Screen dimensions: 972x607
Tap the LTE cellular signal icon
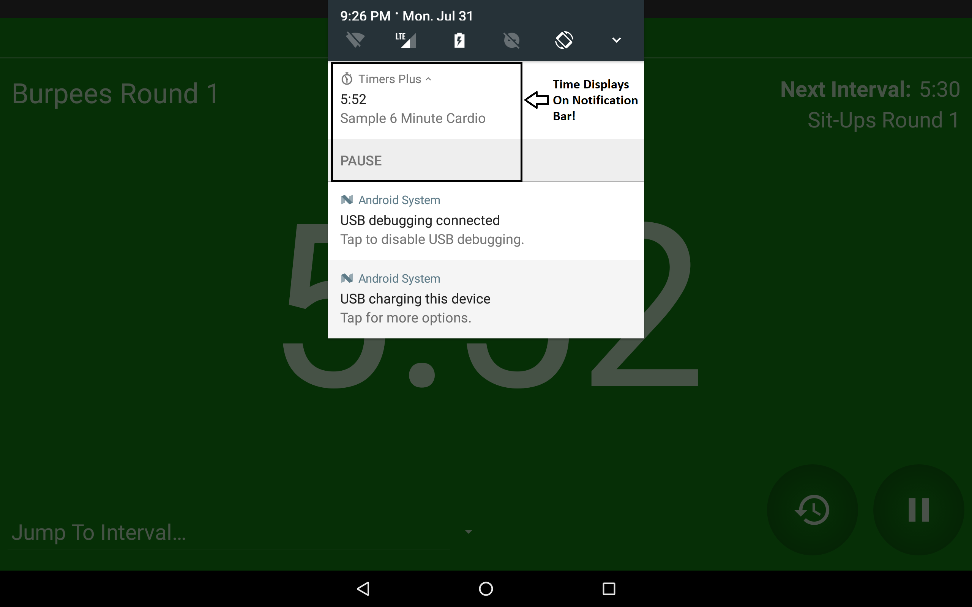click(407, 40)
